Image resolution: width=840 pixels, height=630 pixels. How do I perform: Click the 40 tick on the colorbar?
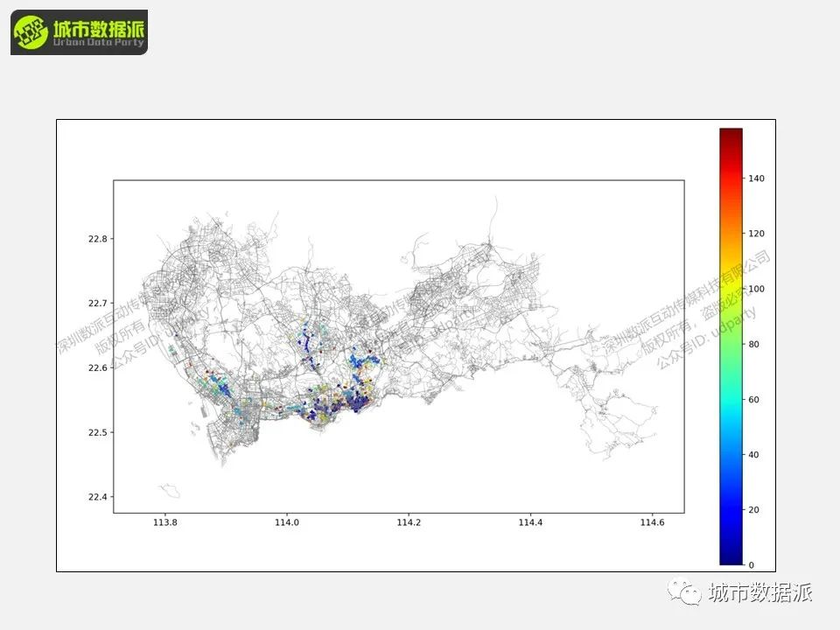click(753, 455)
